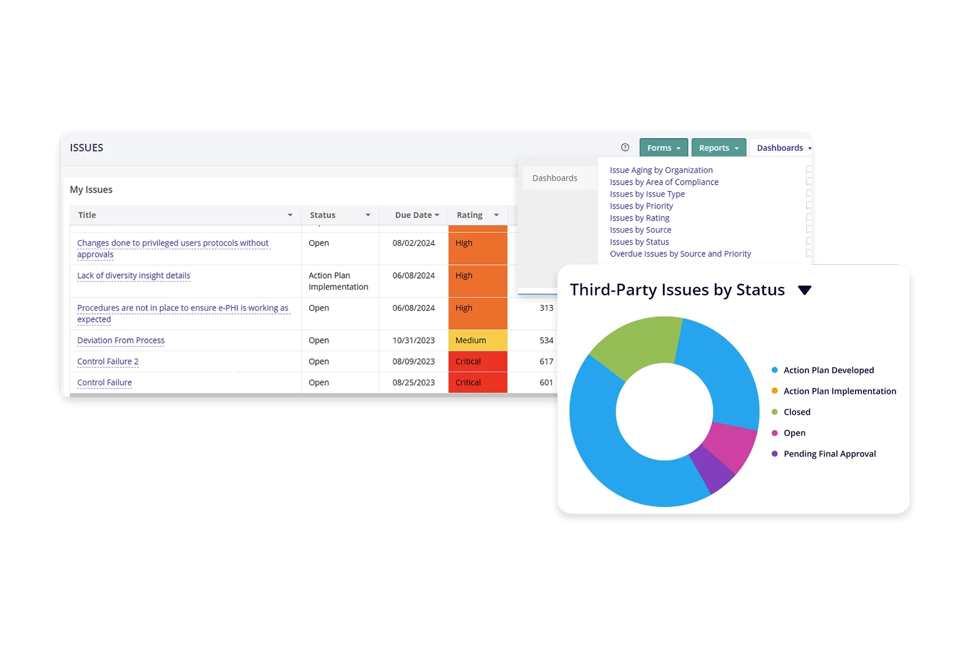
Task: Expand Third-Party Issues by Status chart dropdown
Action: [804, 290]
